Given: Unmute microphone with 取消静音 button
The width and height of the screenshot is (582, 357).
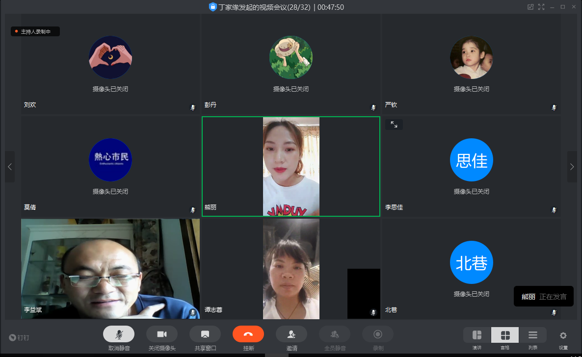Looking at the screenshot, I should 119,334.
